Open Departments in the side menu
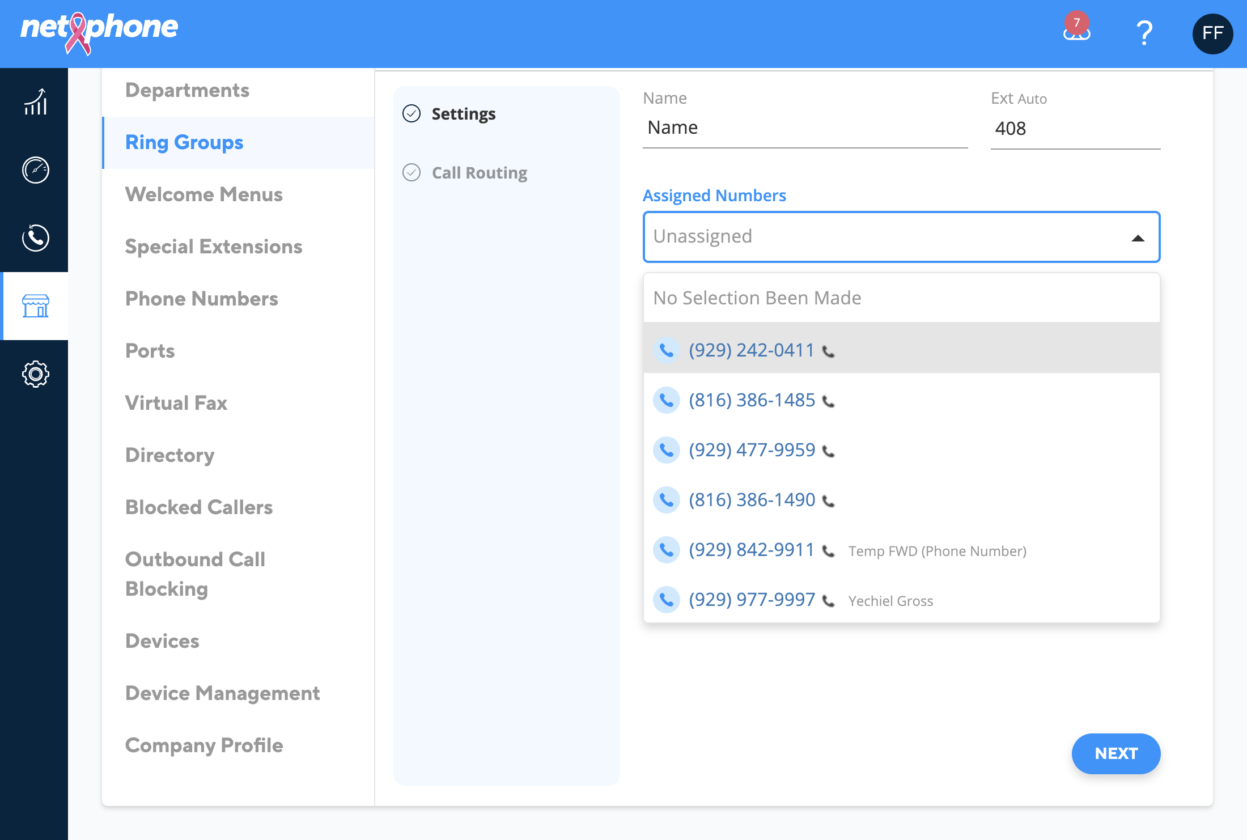The height and width of the screenshot is (840, 1247). pos(187,90)
